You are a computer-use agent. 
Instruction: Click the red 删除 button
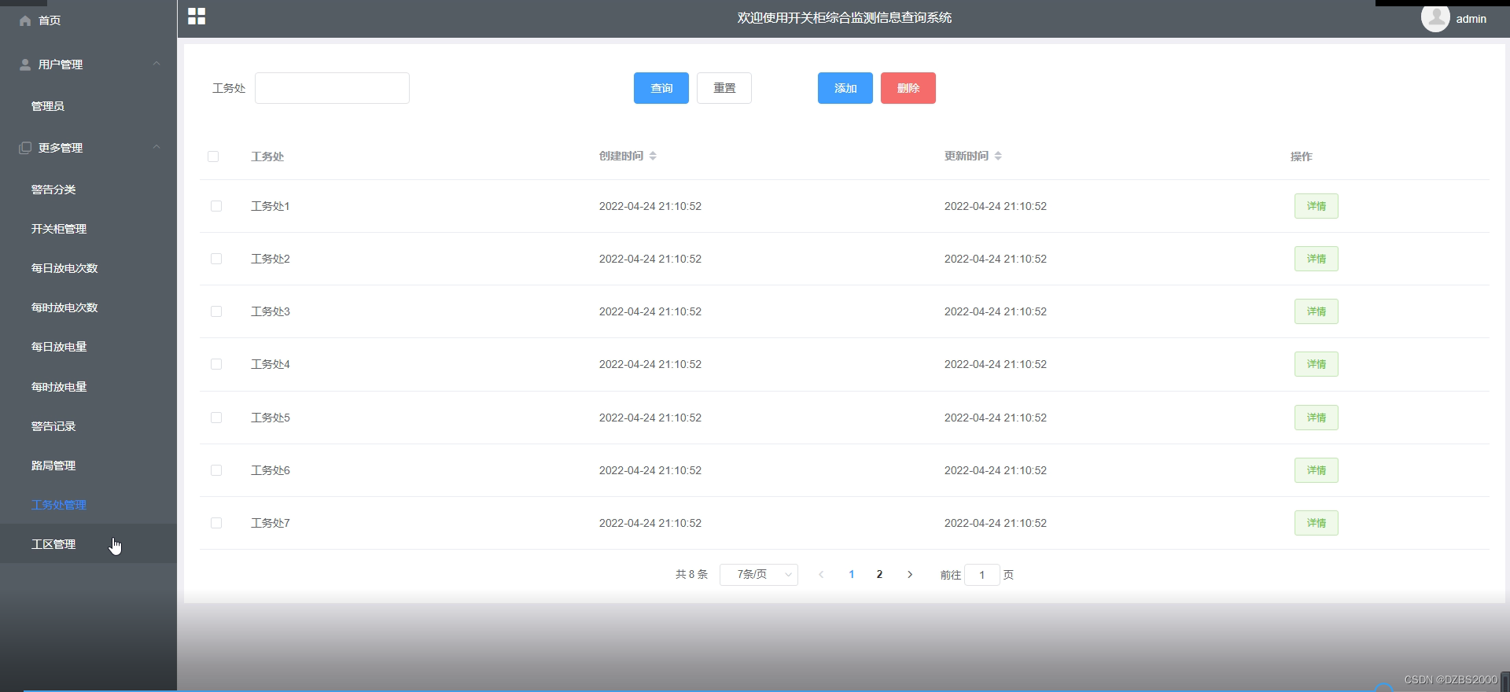[x=908, y=88]
